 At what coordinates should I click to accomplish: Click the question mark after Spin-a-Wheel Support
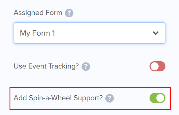pyautogui.click(x=109, y=98)
